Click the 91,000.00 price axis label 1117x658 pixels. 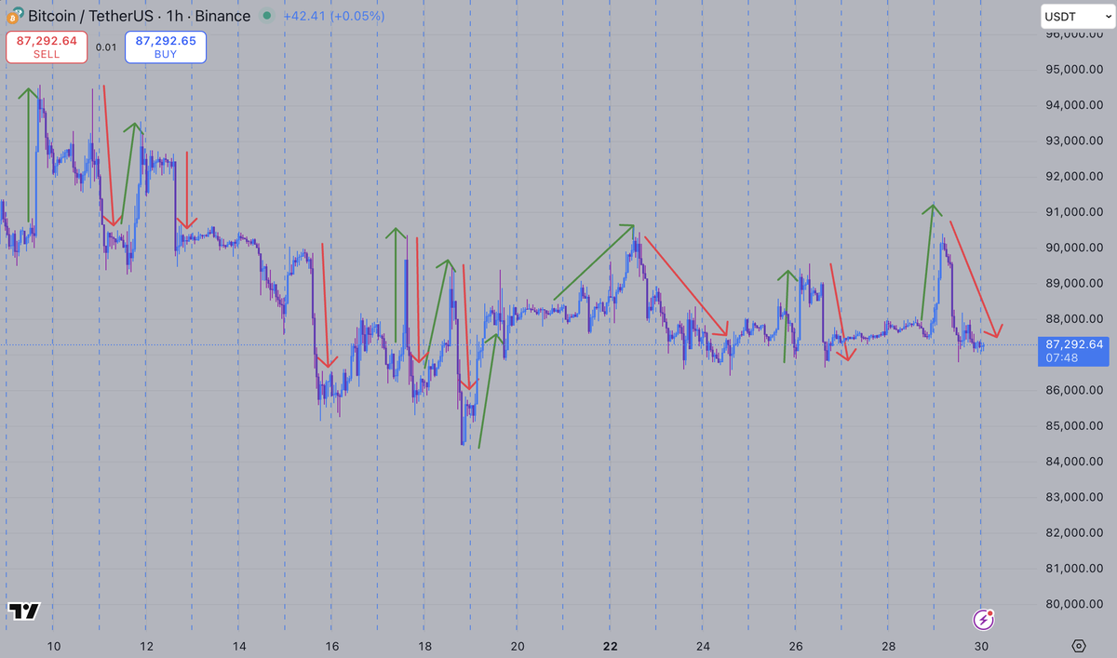click(x=1075, y=212)
